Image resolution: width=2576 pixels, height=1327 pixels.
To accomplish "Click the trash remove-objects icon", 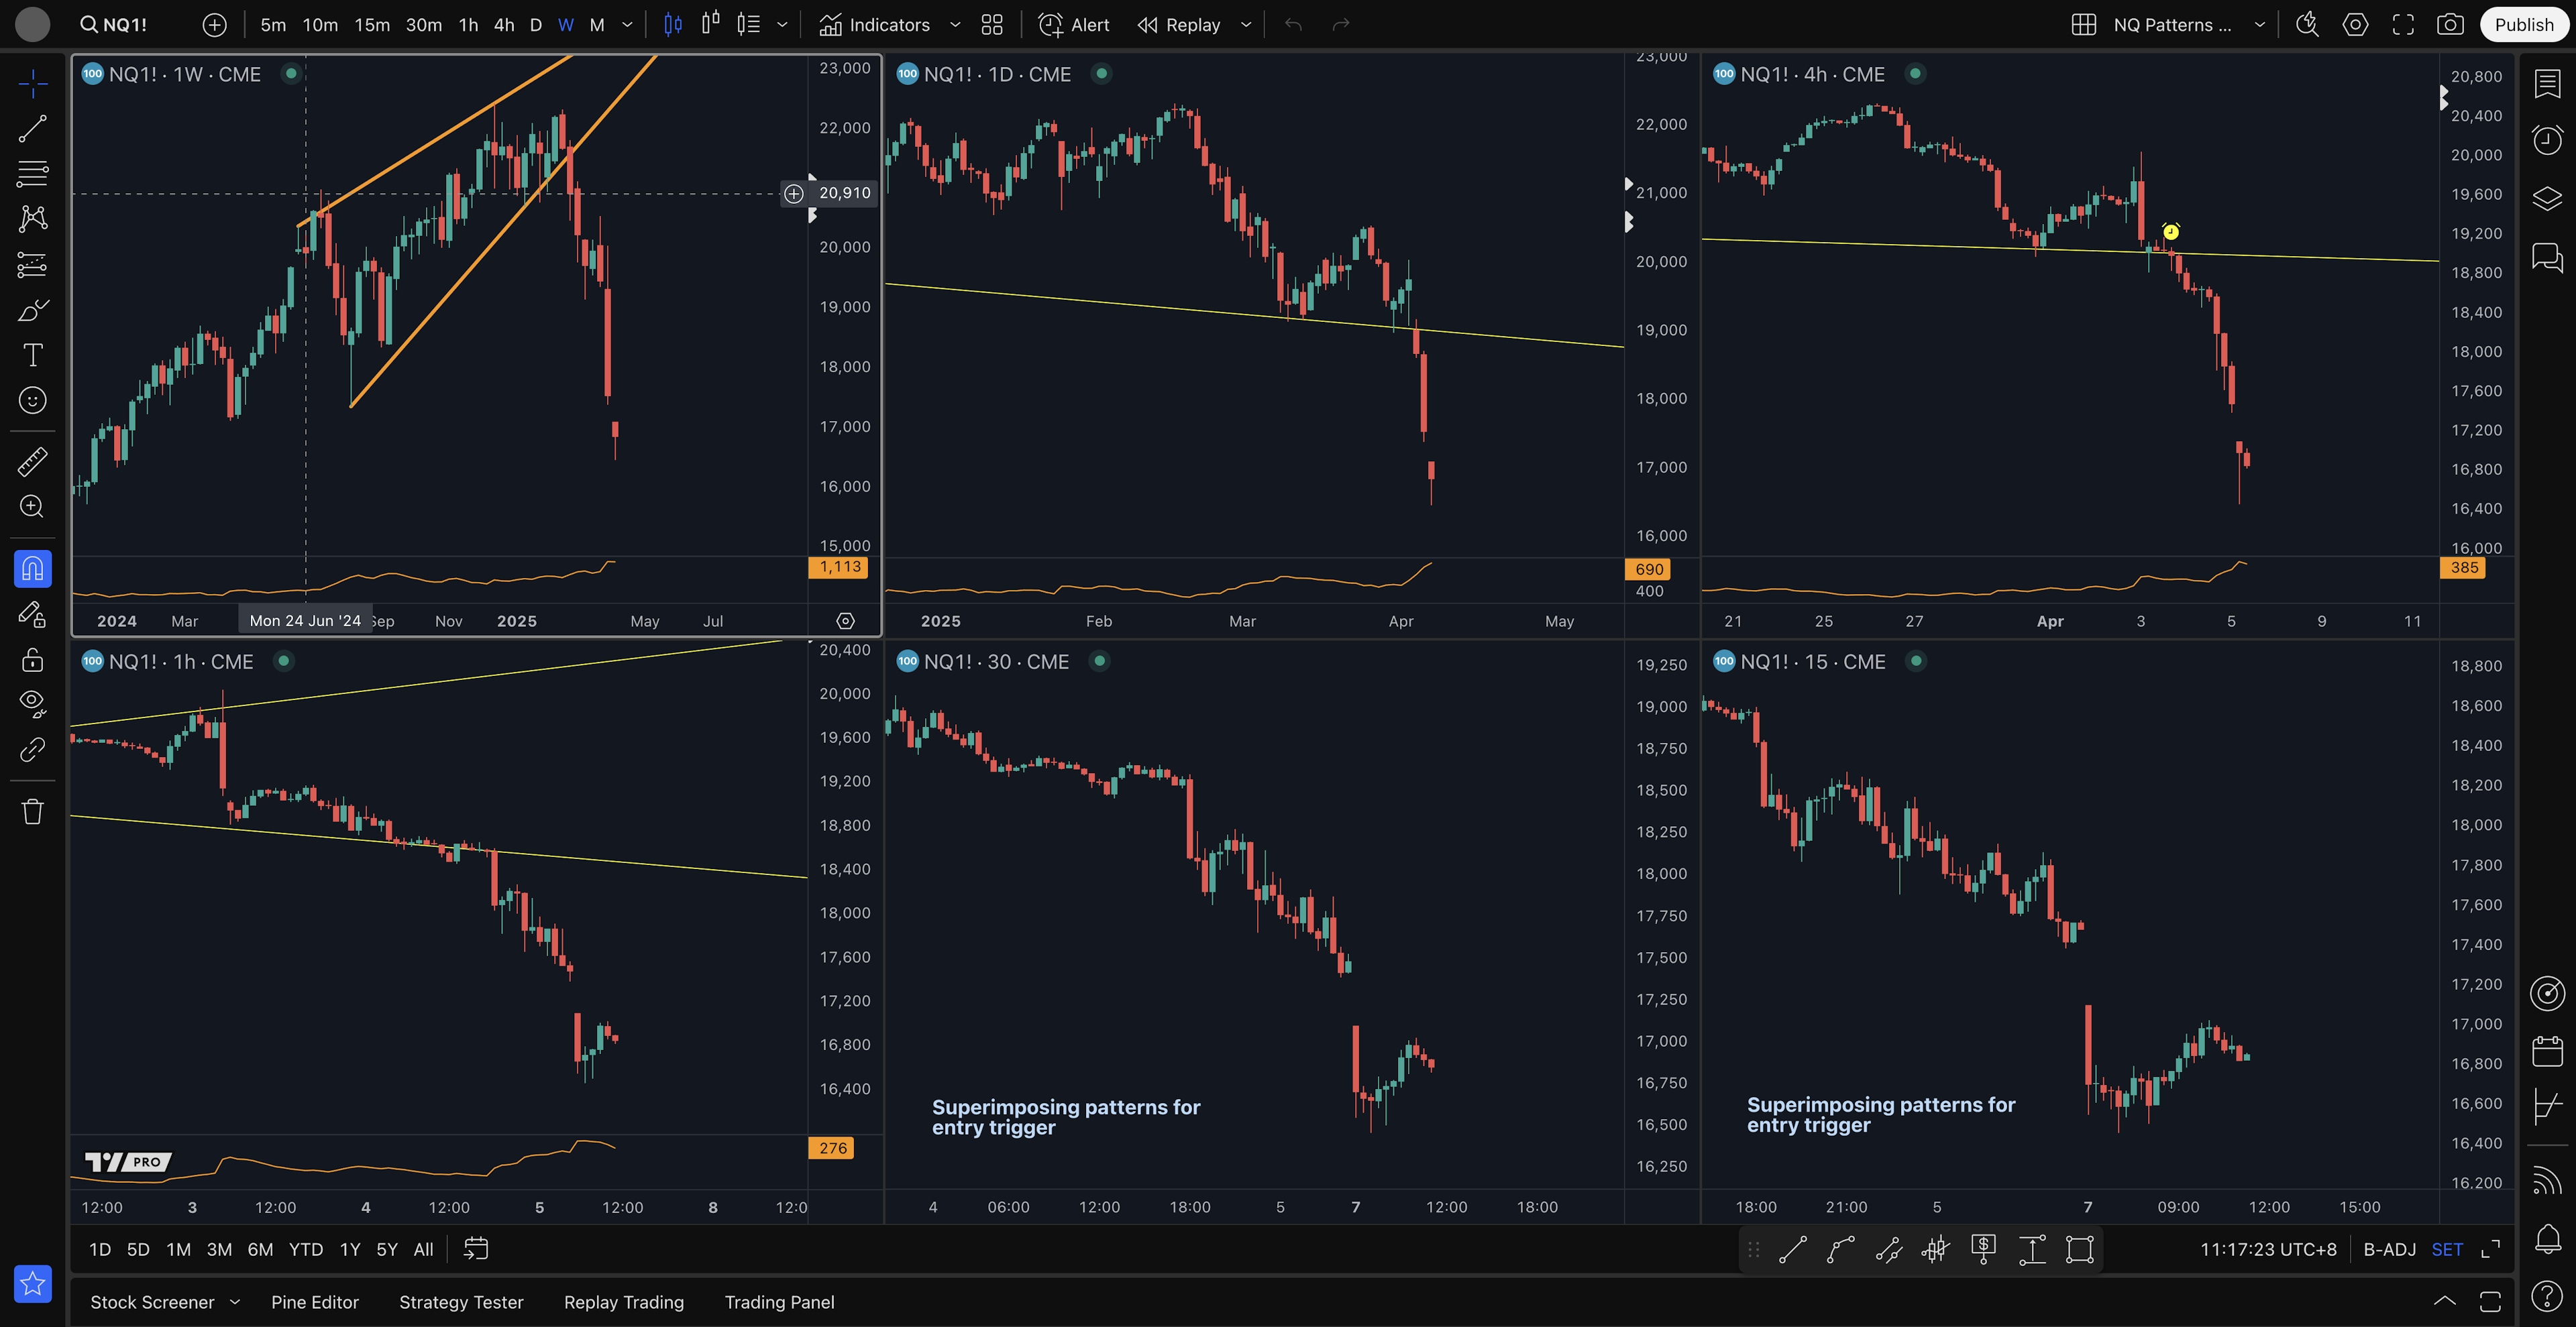I will tap(32, 811).
